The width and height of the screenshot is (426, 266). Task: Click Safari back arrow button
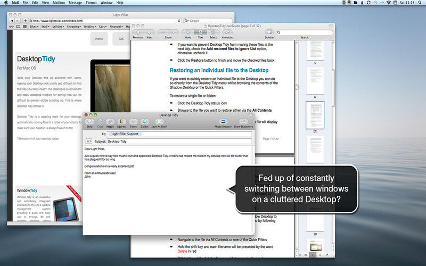pyautogui.click(x=12, y=21)
